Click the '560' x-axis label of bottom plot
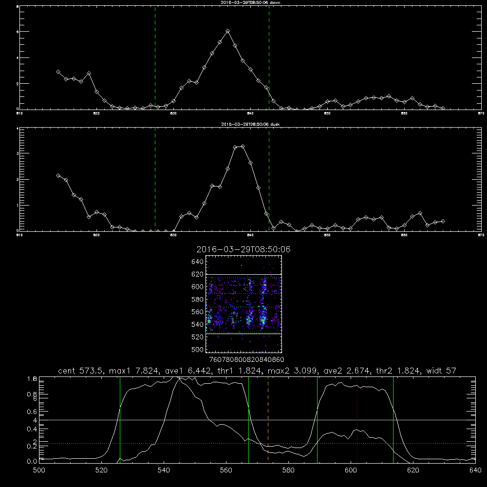The width and height of the screenshot is (487, 487). (x=226, y=470)
